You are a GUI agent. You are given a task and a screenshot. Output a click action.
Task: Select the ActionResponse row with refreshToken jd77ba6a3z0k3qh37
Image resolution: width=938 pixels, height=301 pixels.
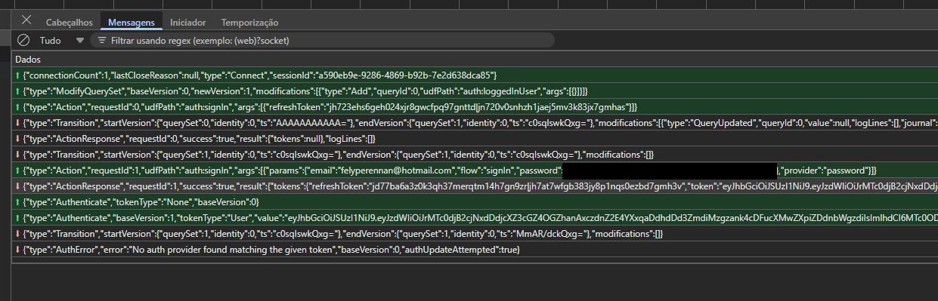(475, 186)
